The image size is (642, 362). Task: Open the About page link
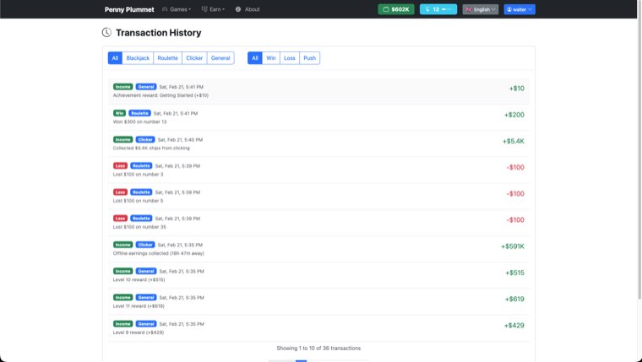248,9
